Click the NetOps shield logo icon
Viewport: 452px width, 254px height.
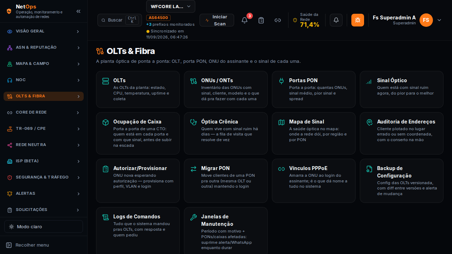click(x=9, y=11)
